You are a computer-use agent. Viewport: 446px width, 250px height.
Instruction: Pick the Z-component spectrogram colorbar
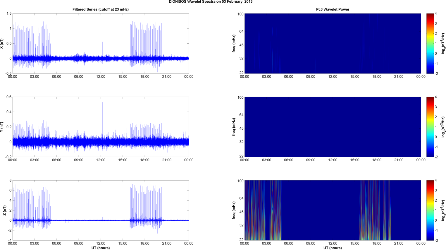click(430, 210)
